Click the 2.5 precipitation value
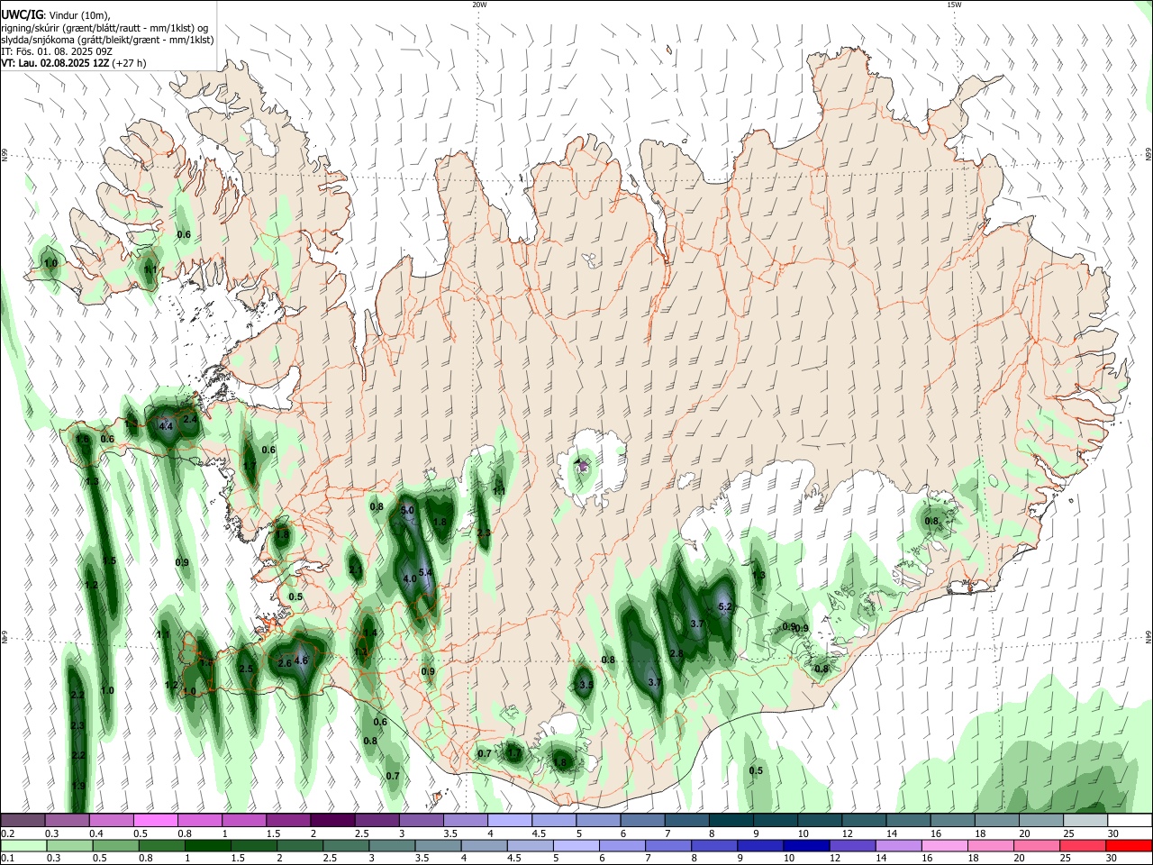 [x=246, y=669]
